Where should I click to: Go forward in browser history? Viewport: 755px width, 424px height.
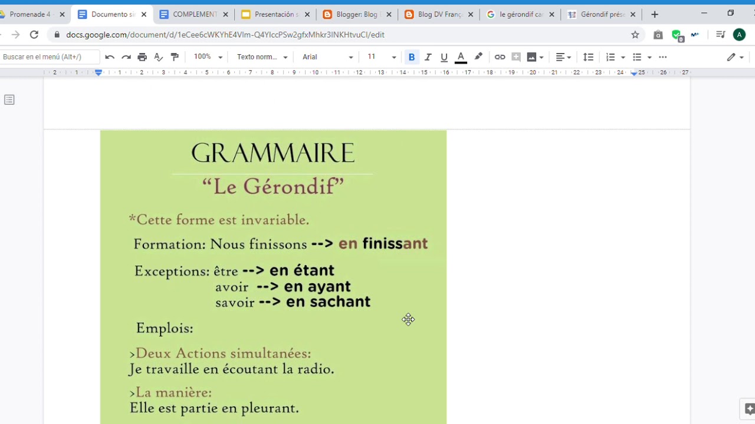[15, 35]
